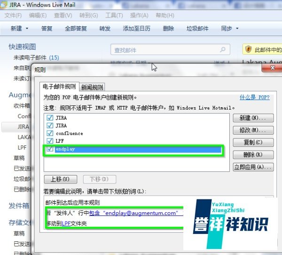Open the 查看(V) menu
The image size is (282, 255).
coord(63,16)
